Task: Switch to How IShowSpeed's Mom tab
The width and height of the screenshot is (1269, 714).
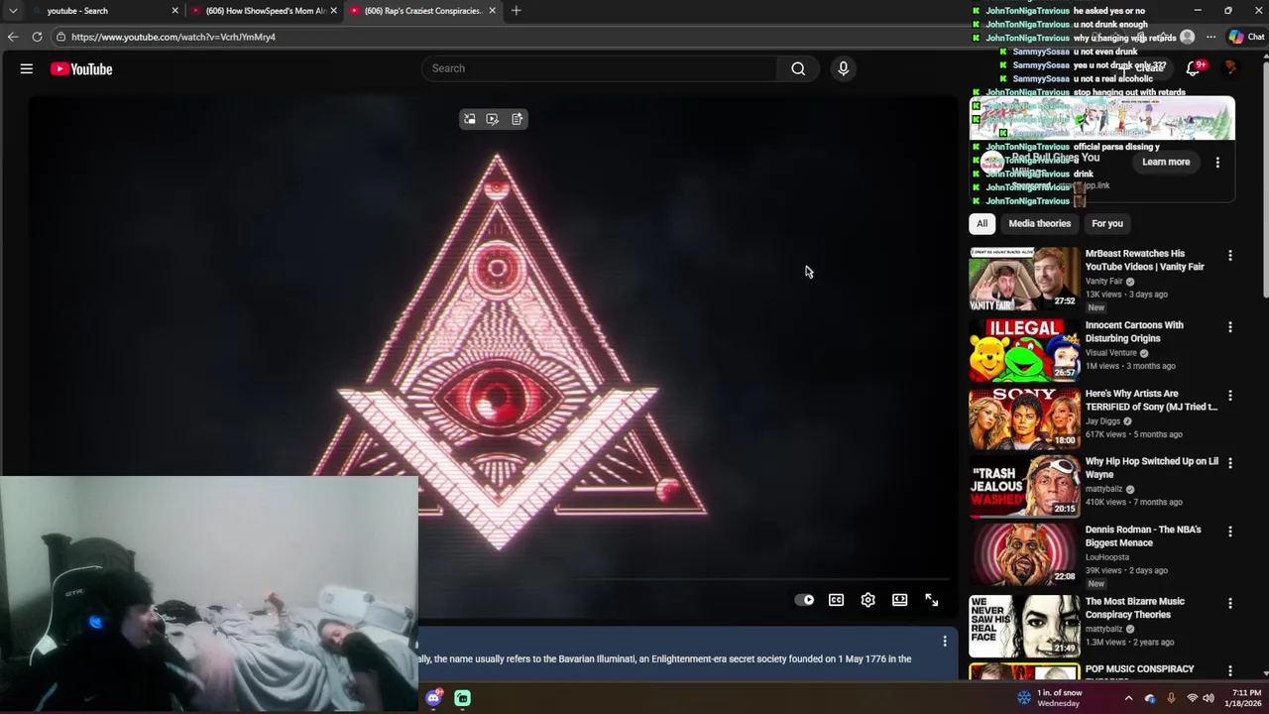Action: tap(263, 11)
